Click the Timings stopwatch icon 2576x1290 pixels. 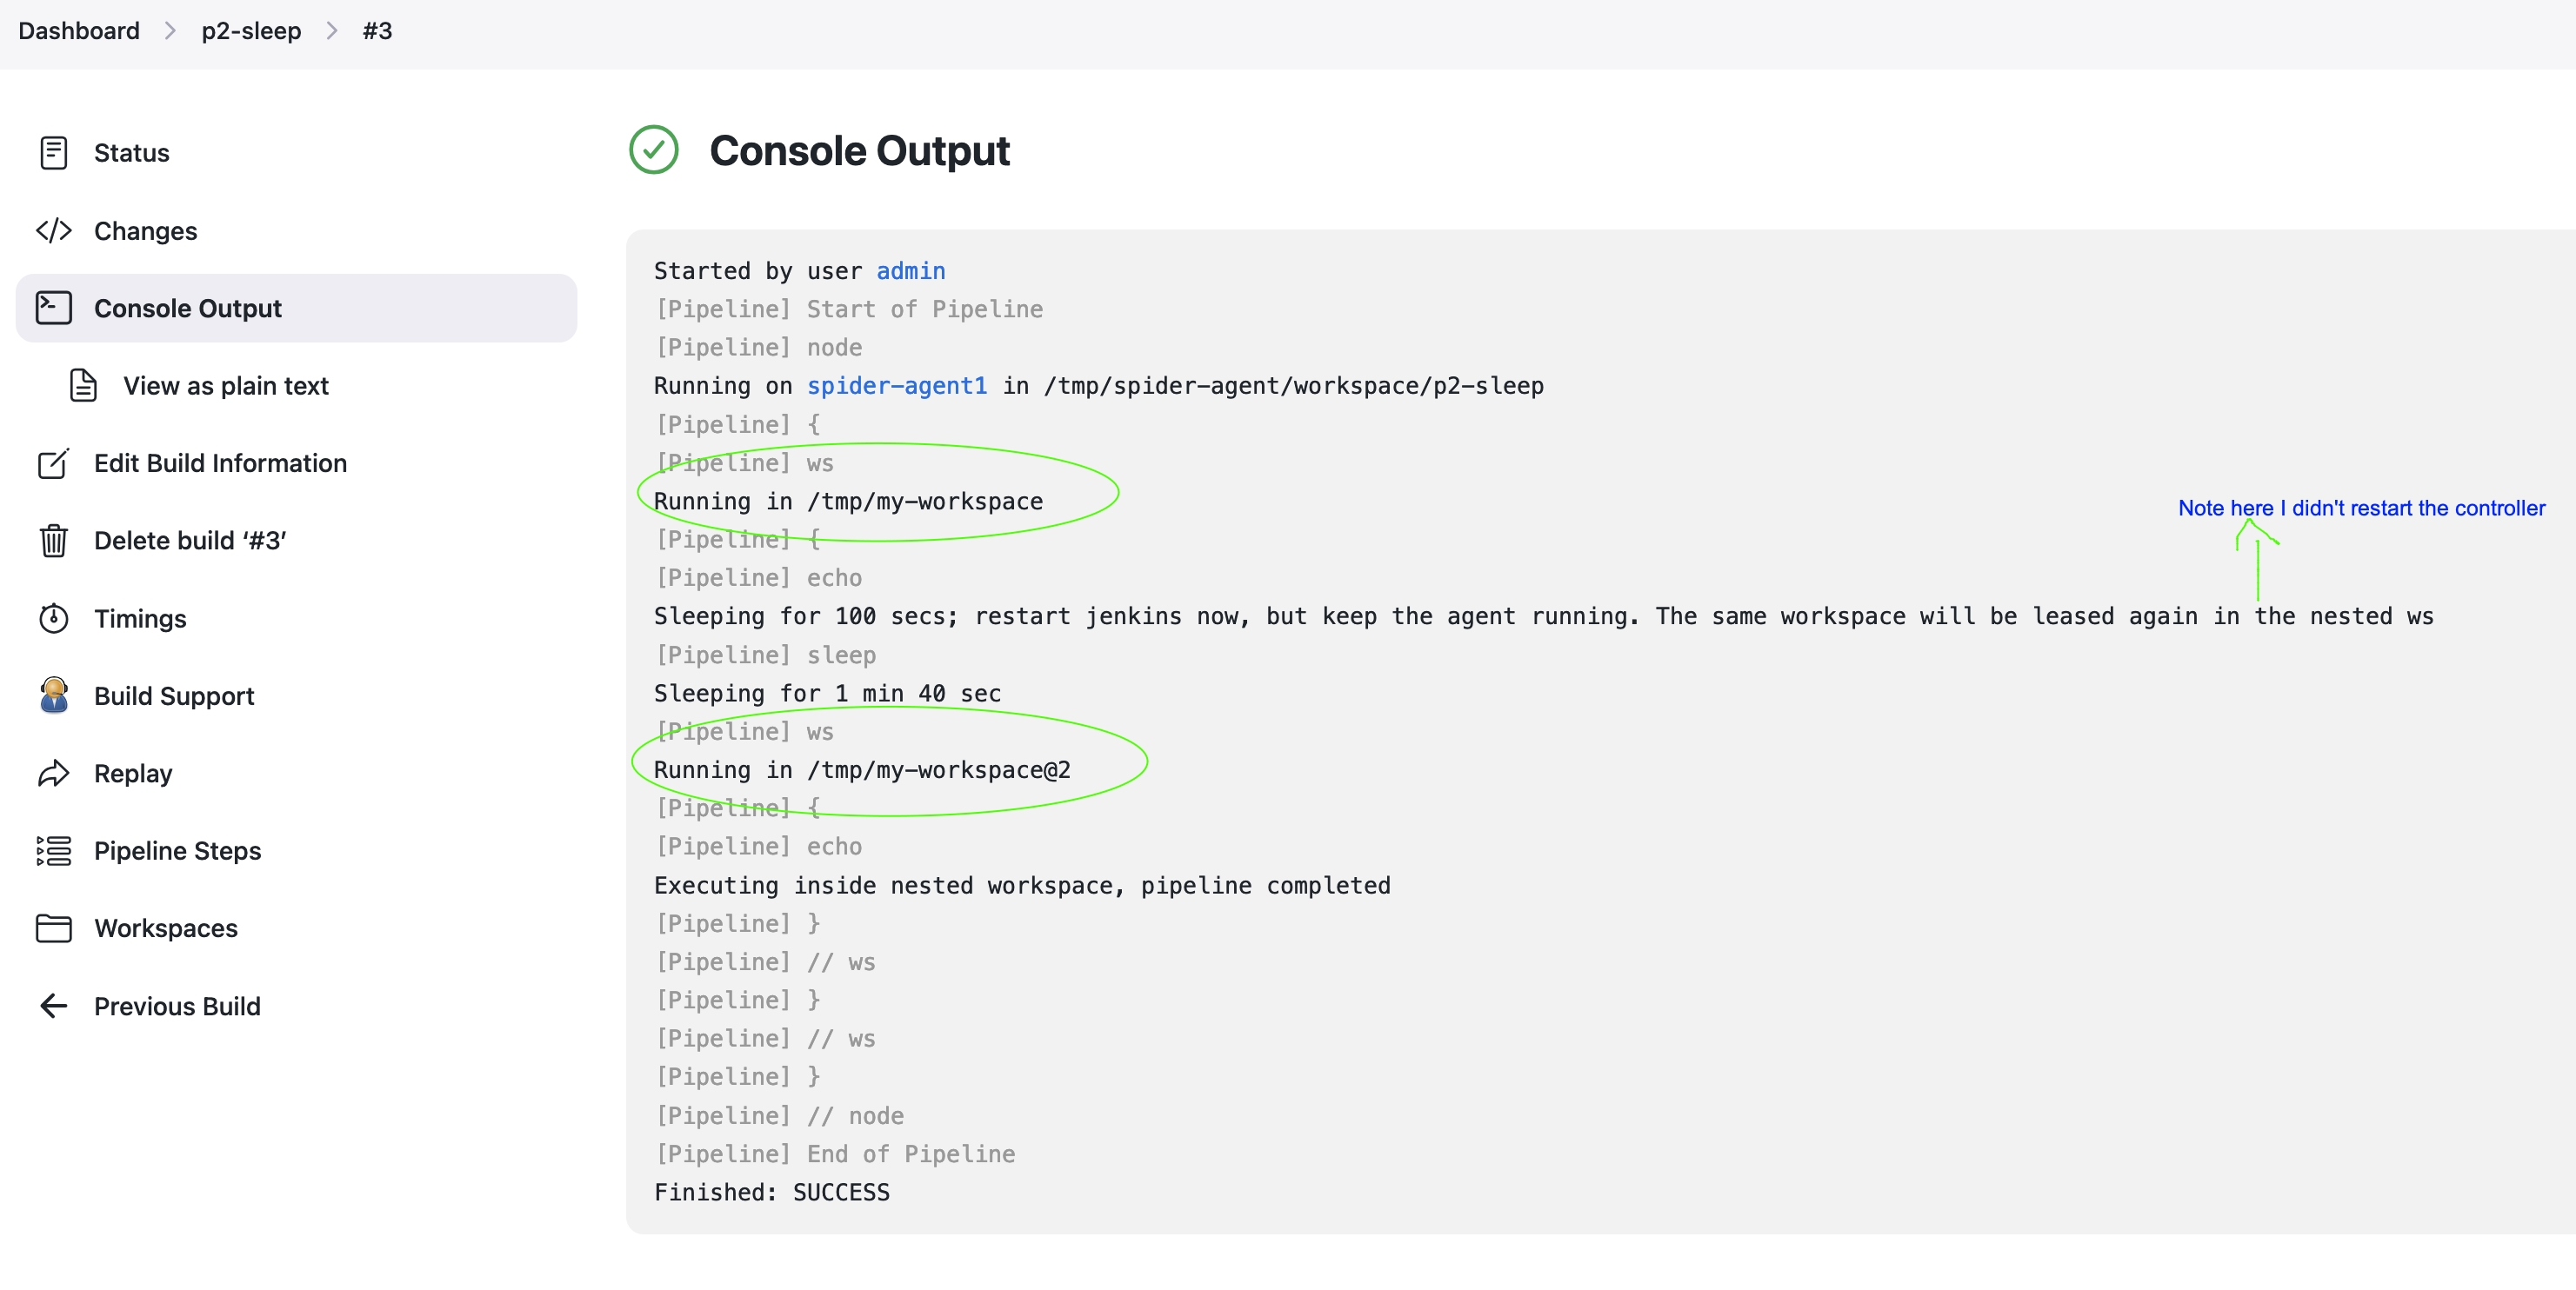pyautogui.click(x=53, y=619)
